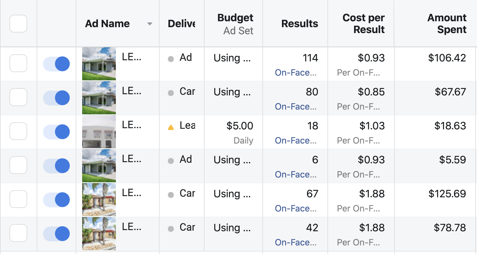The width and height of the screenshot is (477, 254).
Task: Turn off the toggle for the $67.67 ad
Action: click(56, 98)
